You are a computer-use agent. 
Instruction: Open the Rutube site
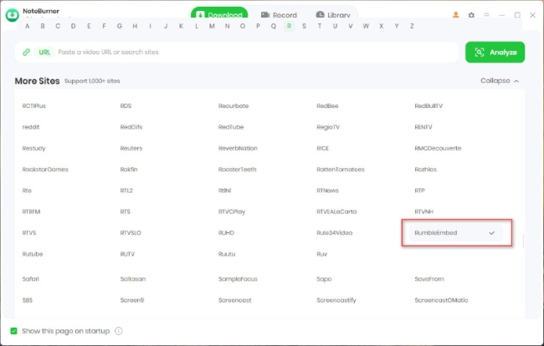point(33,254)
